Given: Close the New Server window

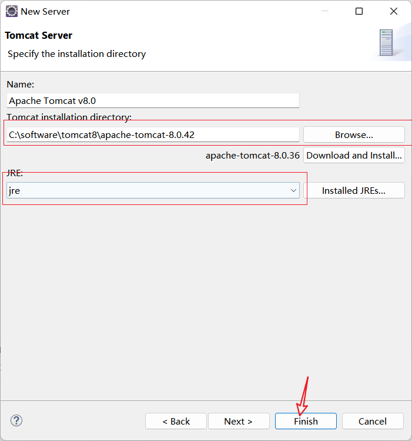Looking at the screenshot, I should coord(394,11).
